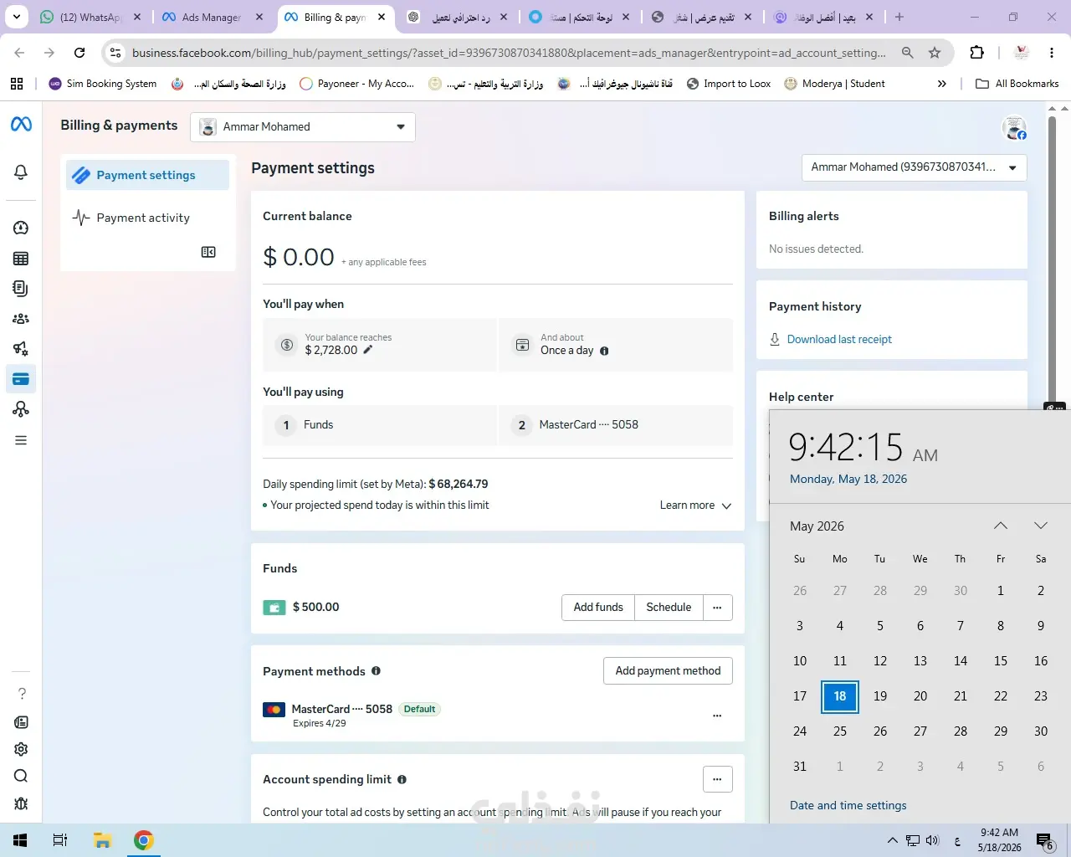Open the All Bookmarks folder
The width and height of the screenshot is (1071, 857).
pyautogui.click(x=1017, y=84)
